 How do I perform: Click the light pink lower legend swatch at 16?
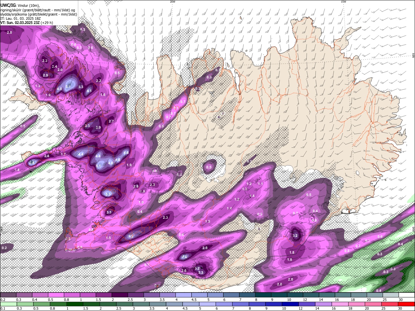(340, 304)
